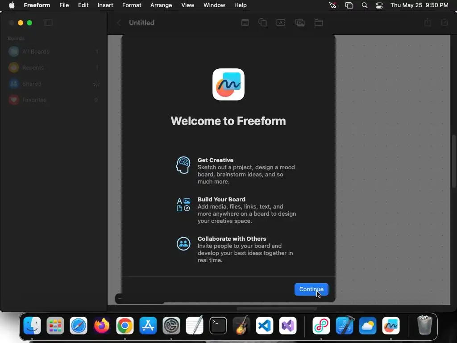Open the Format menu
Viewport: 457px width, 343px height.
pyautogui.click(x=132, y=5)
